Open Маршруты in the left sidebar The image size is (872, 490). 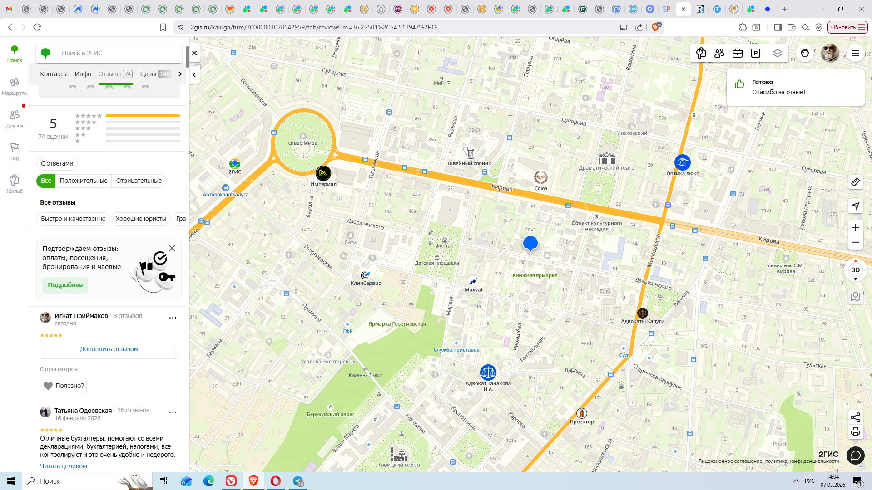(x=15, y=86)
